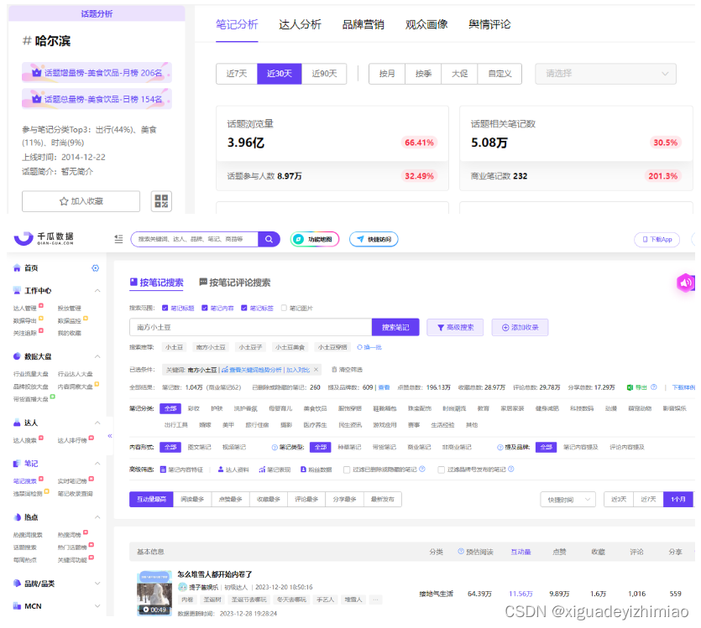Sort by 最新发布
Viewport: 701px width, 628px height.
[383, 500]
